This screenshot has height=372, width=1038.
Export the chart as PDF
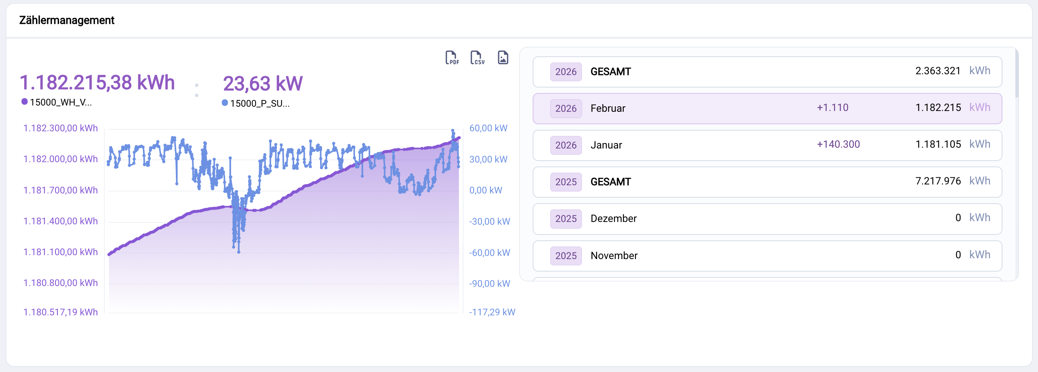point(452,57)
